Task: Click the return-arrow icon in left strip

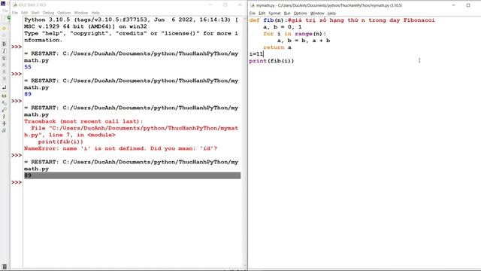Action: (4, 87)
